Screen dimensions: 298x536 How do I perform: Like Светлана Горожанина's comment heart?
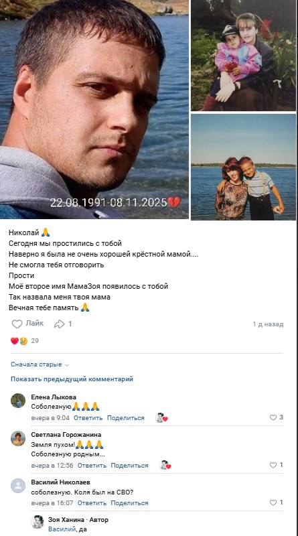273,465
